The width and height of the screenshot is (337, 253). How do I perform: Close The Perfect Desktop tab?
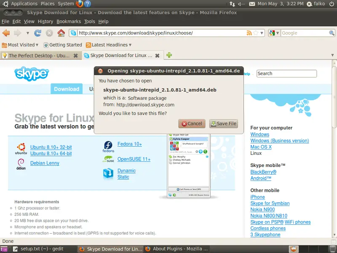click(x=76, y=56)
